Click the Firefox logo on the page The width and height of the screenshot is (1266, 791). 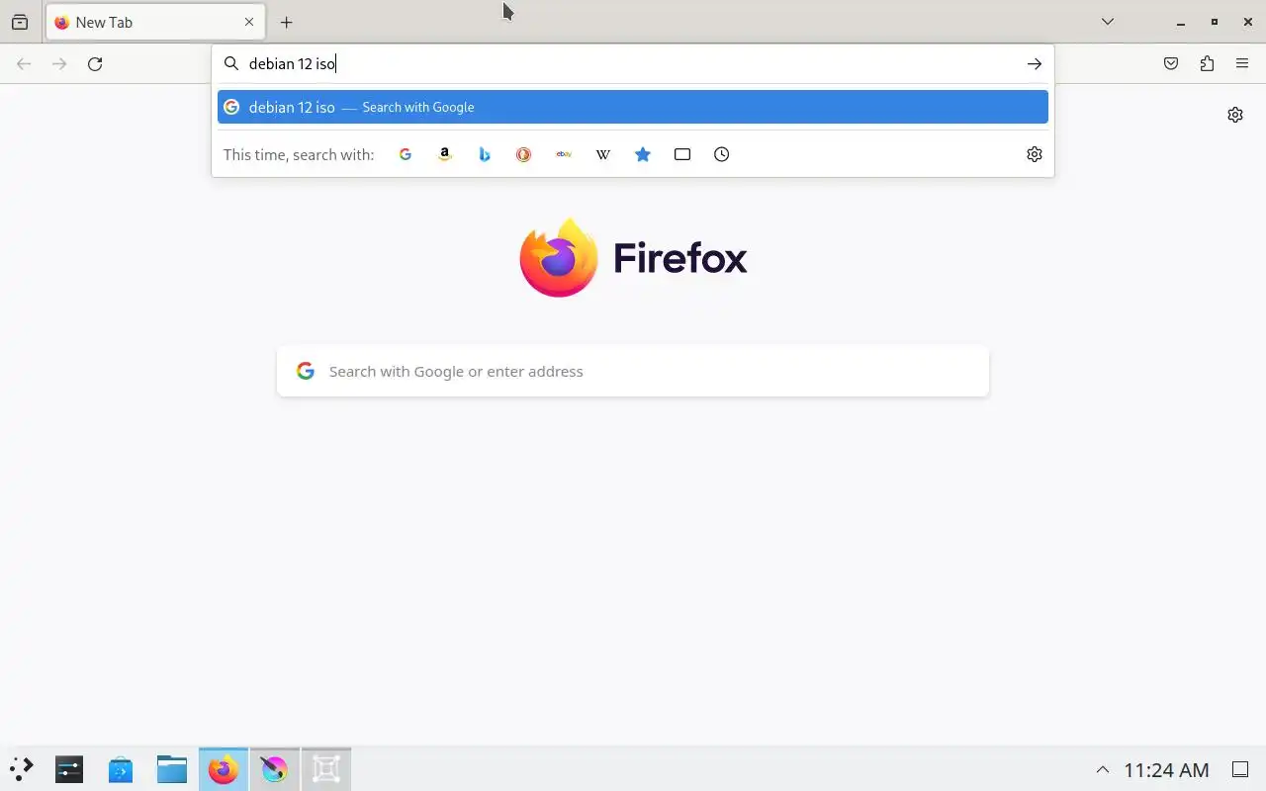click(633, 258)
